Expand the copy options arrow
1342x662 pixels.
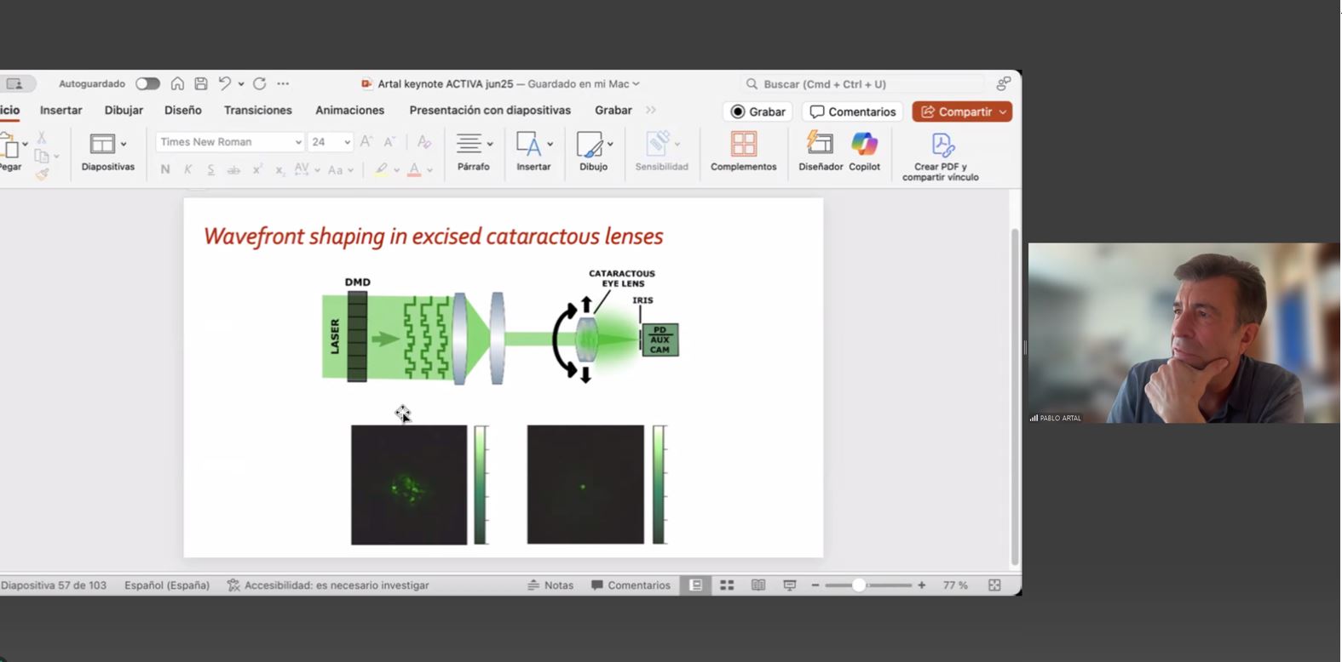click(56, 157)
